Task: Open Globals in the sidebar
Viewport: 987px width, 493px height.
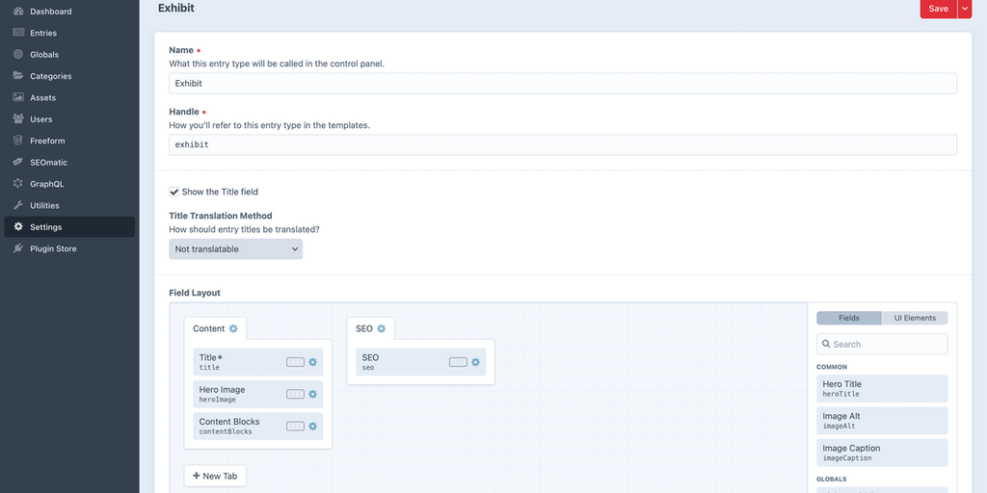Action: pyautogui.click(x=69, y=55)
